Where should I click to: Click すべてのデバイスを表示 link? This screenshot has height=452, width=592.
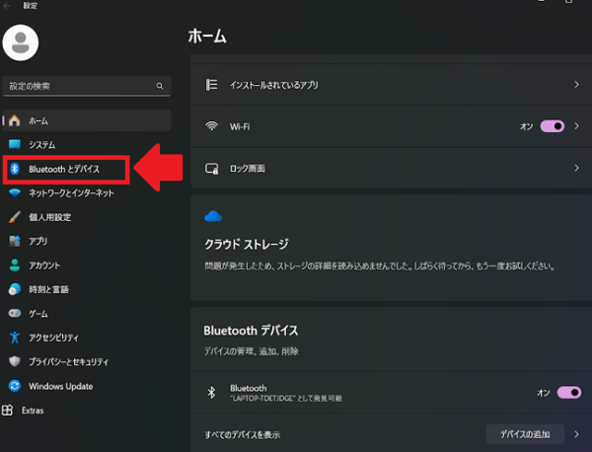click(243, 434)
